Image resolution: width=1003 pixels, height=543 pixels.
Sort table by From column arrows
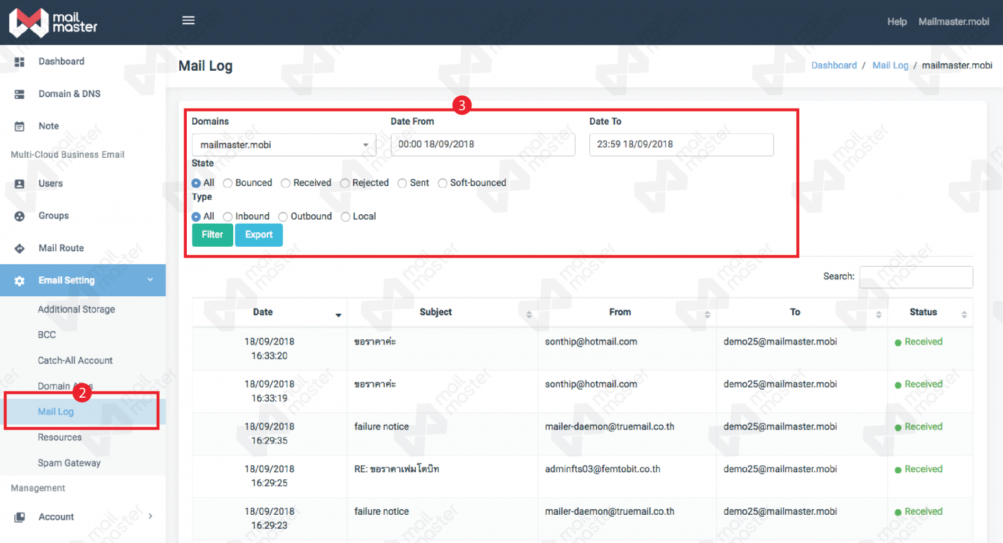coord(707,314)
